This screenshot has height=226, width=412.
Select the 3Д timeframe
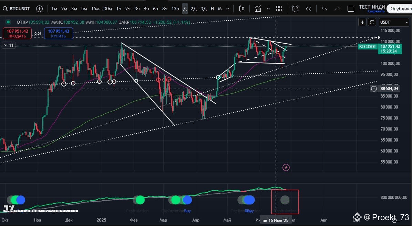tap(204, 9)
